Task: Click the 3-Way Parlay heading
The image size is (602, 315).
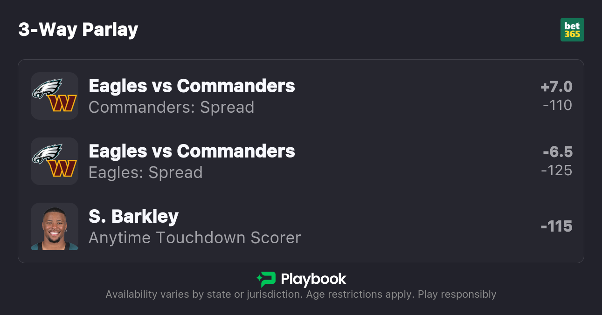Action: pos(78,30)
